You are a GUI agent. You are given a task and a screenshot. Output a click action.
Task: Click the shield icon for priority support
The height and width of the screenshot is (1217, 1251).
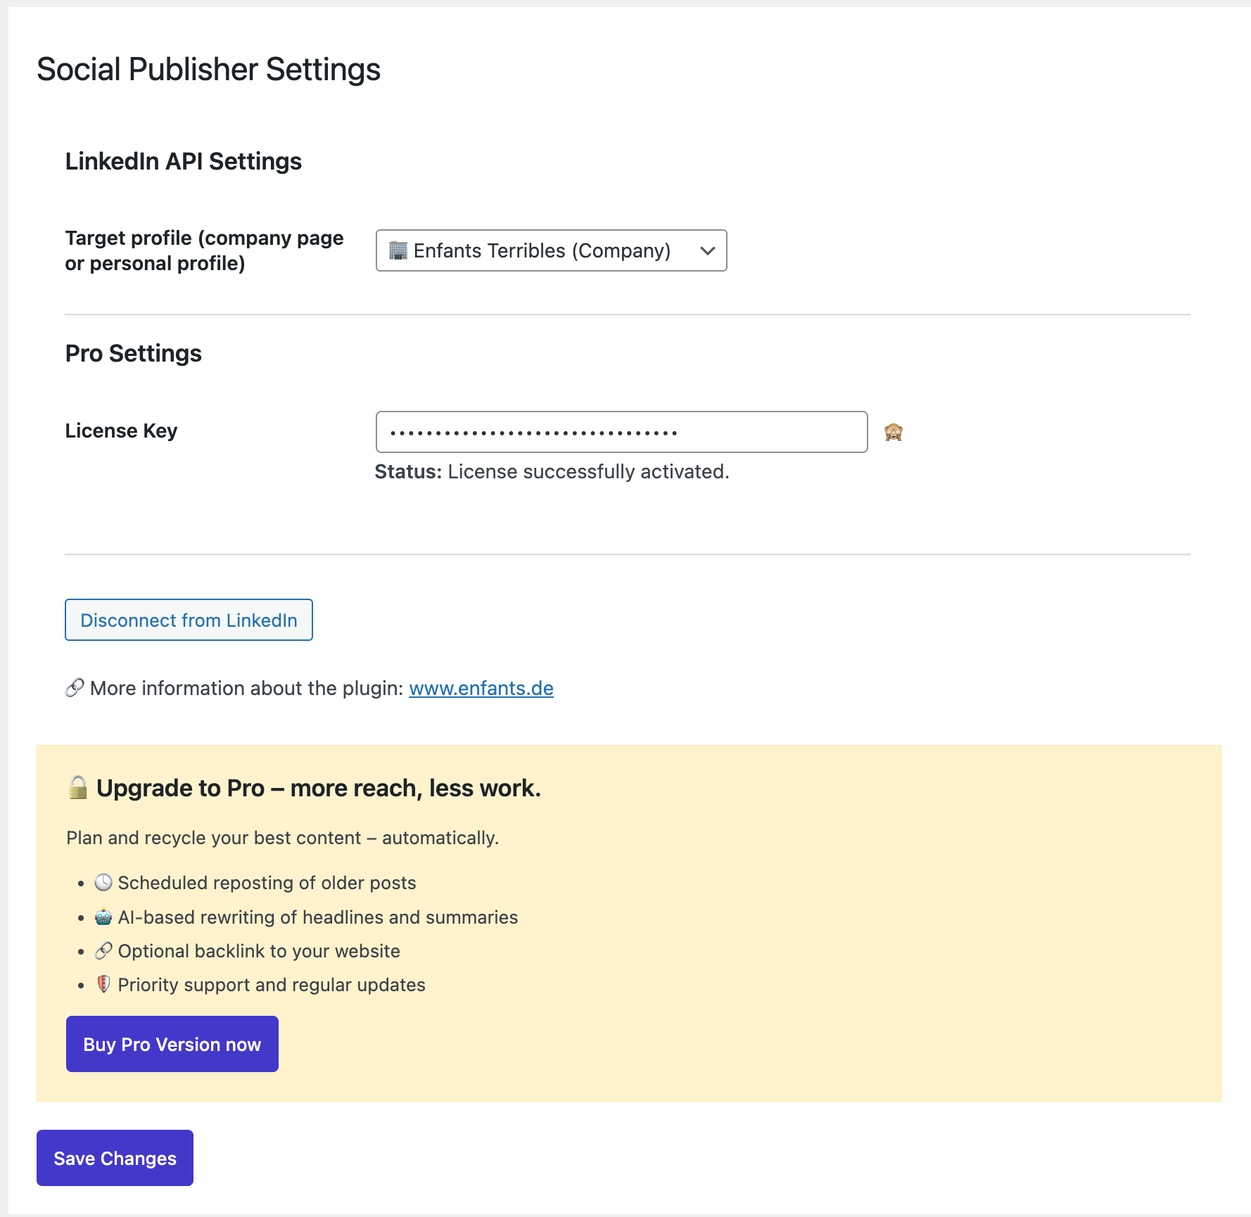click(x=103, y=983)
